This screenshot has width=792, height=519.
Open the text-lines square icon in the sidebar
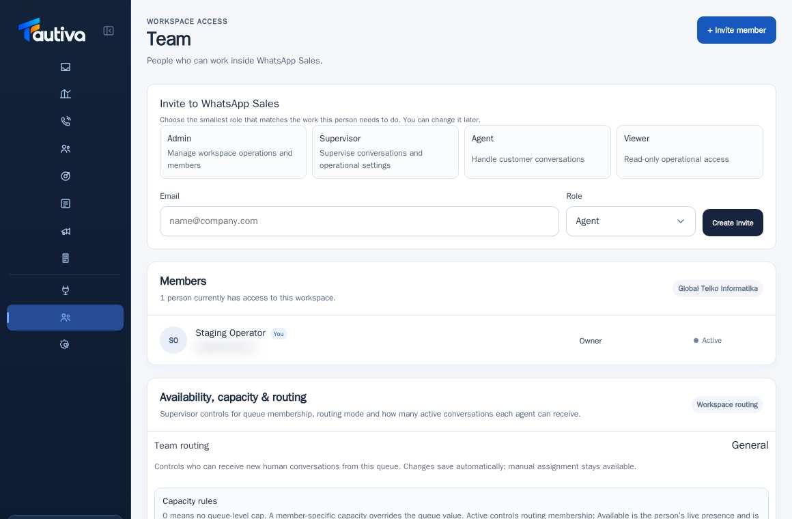pos(65,204)
